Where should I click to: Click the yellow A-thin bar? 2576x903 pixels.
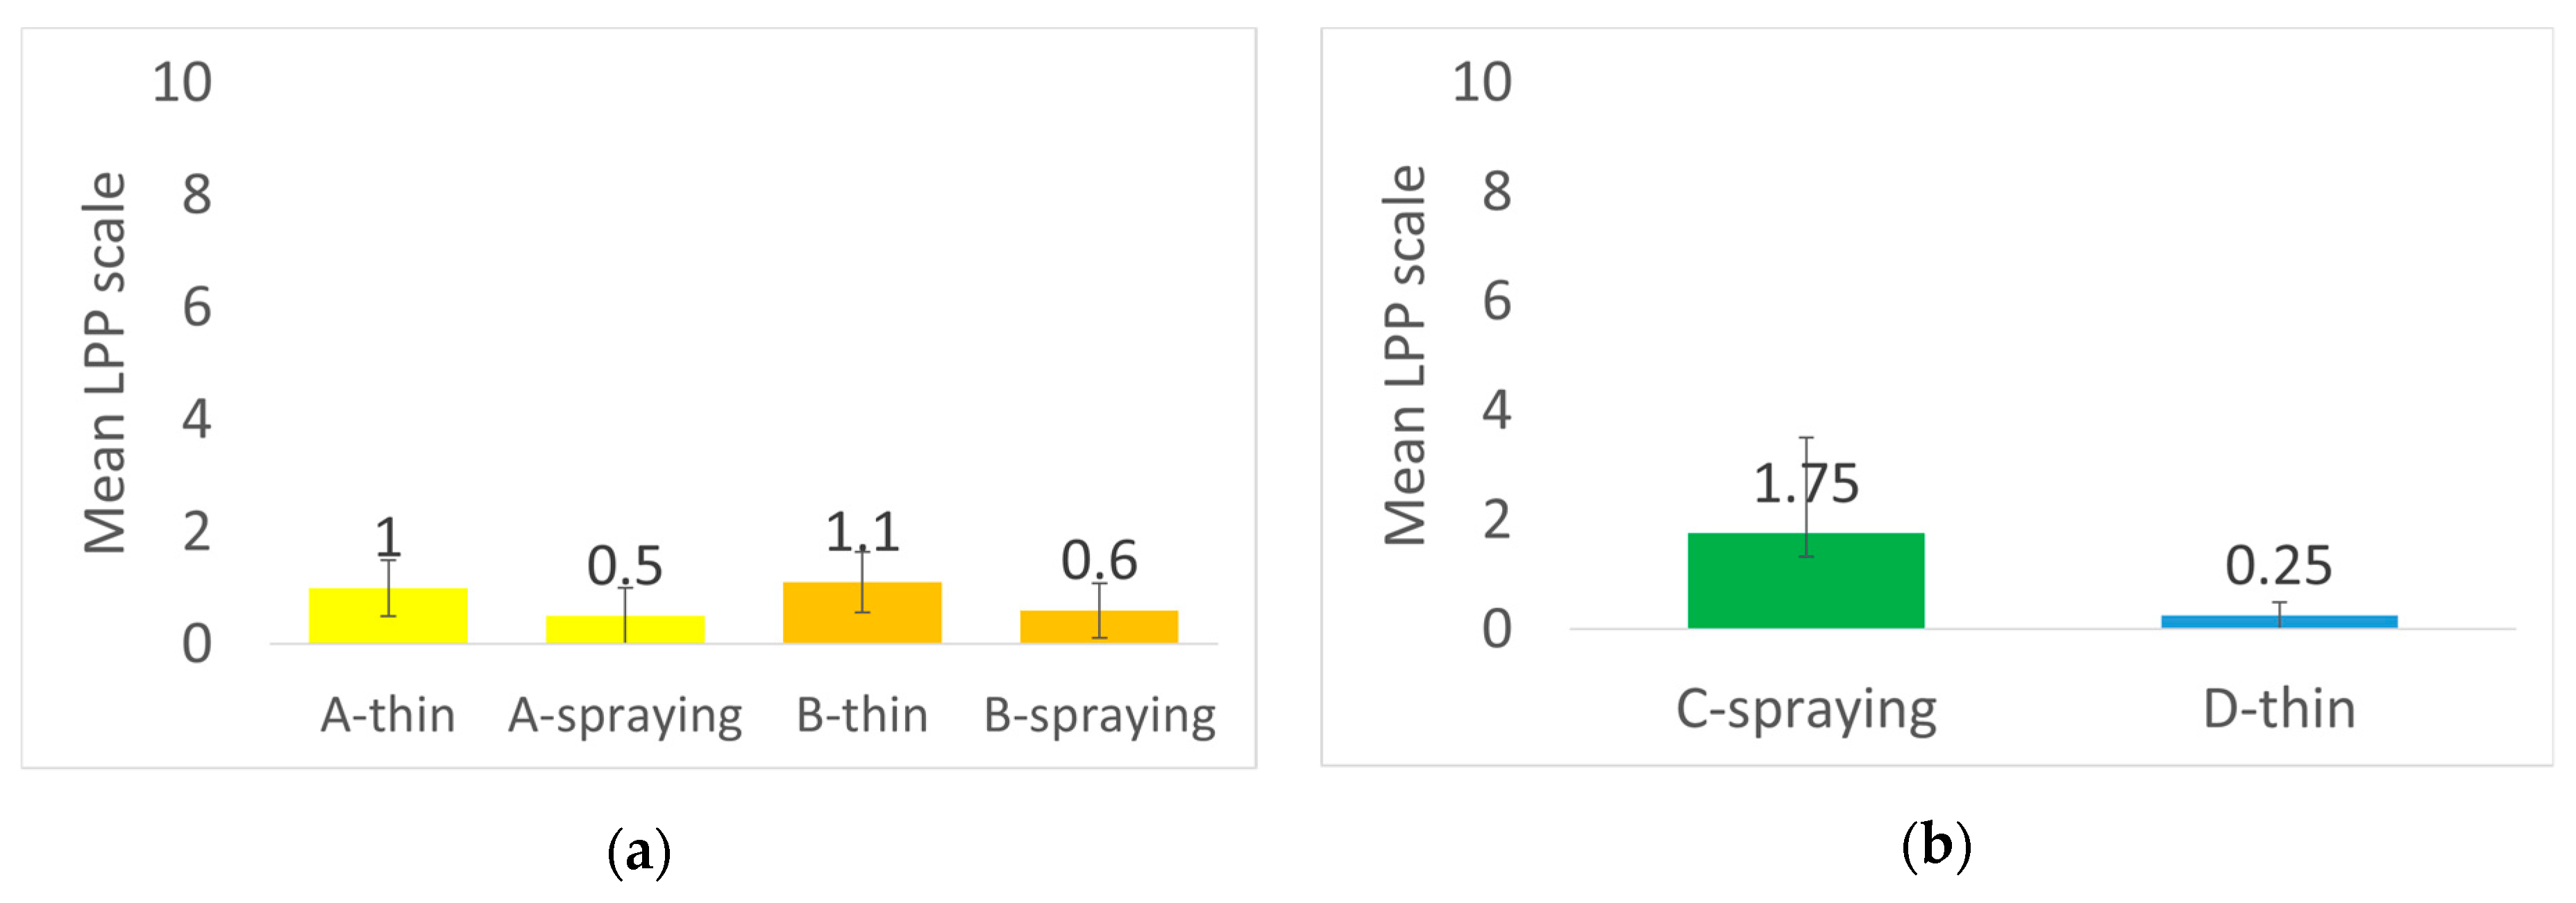pyautogui.click(x=387, y=616)
